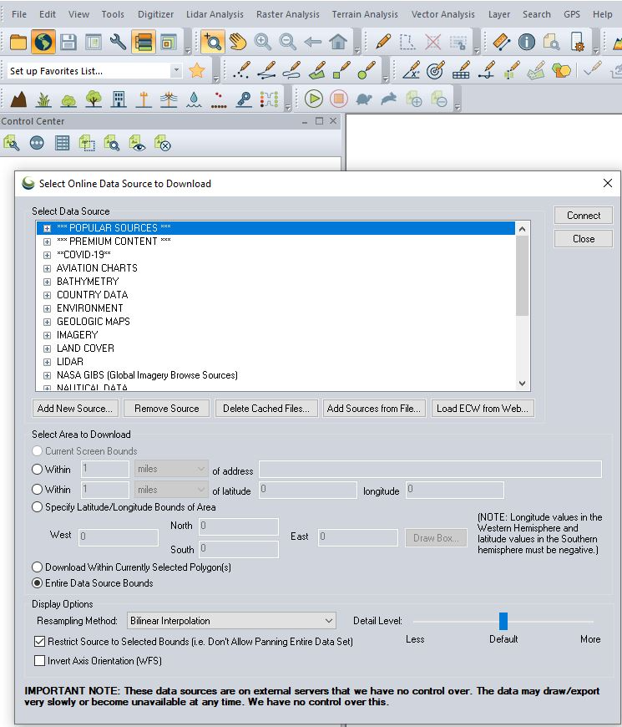This screenshot has height=727, width=622.
Task: Select first Within of address radio
Action: pos(37,470)
